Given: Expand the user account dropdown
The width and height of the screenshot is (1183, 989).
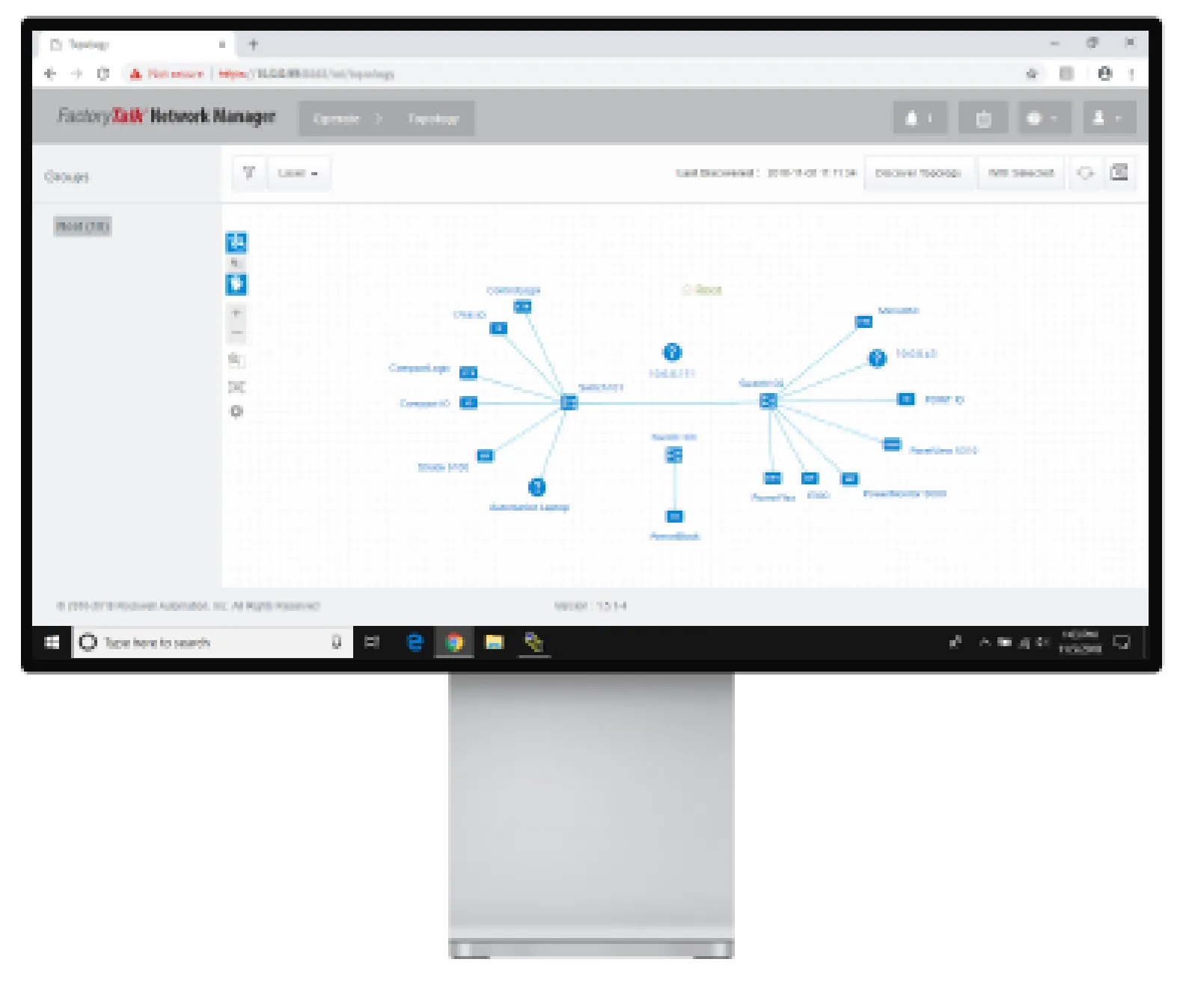Looking at the screenshot, I should click(1109, 118).
